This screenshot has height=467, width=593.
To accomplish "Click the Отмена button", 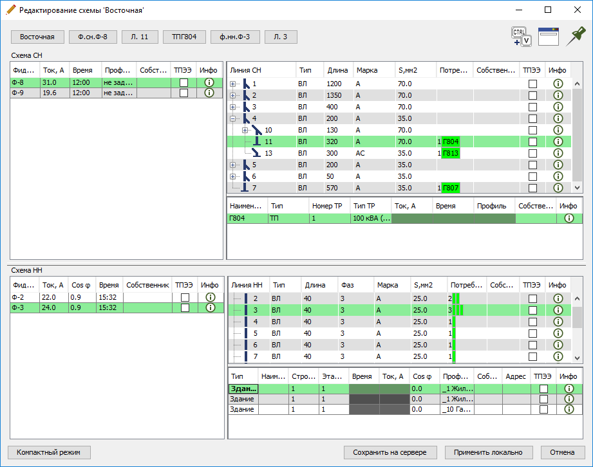I will 562,452.
